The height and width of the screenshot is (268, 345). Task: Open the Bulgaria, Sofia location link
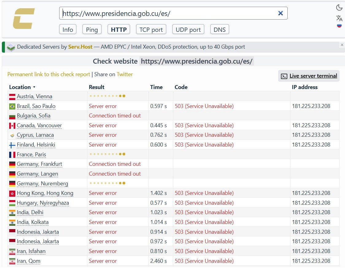click(34, 116)
